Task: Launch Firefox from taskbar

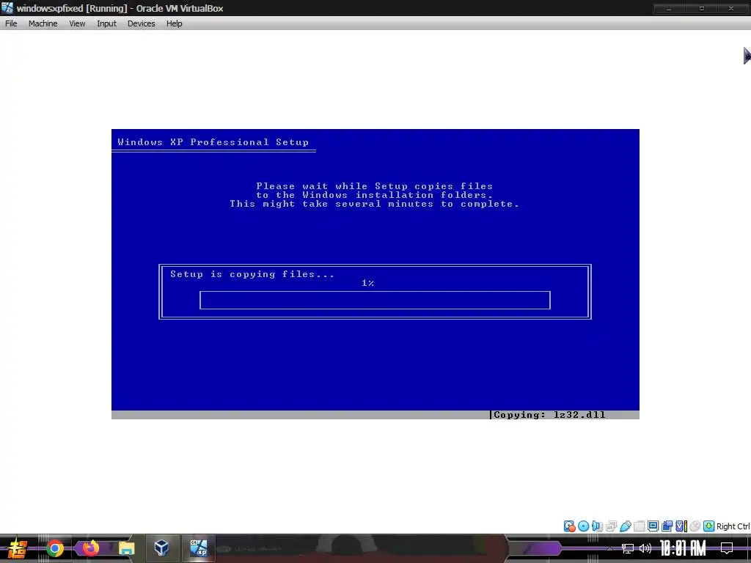Action: [x=90, y=548]
